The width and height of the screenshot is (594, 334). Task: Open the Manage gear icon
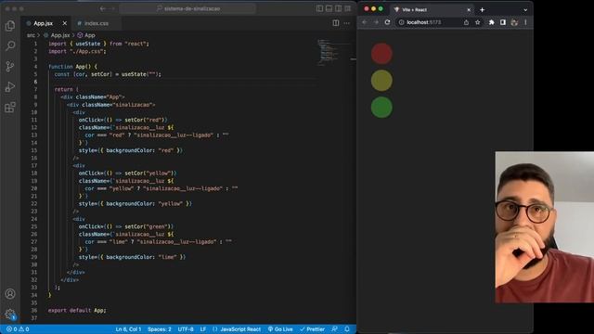10,314
